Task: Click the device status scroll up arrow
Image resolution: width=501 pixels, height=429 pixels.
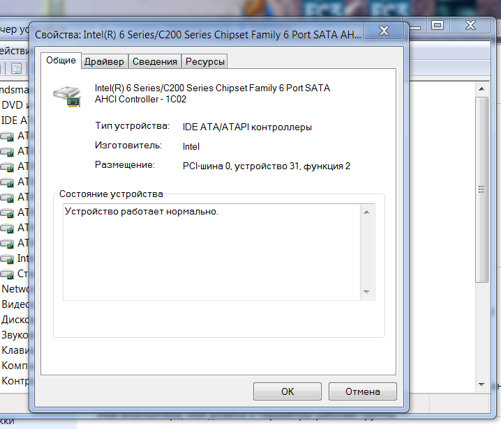Action: [x=367, y=212]
